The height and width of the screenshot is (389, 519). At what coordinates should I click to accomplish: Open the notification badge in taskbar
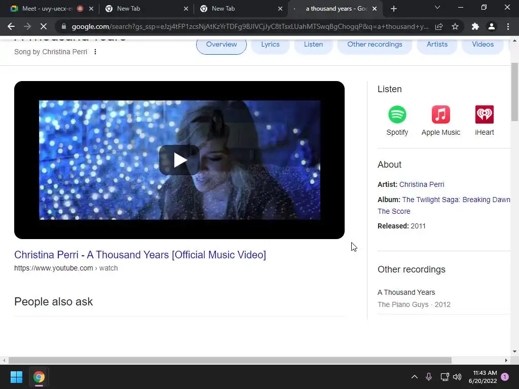pos(505,377)
